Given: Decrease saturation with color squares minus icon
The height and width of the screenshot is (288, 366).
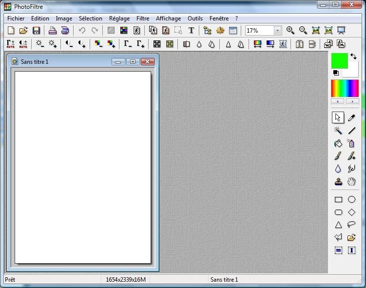Looking at the screenshot, I should [x=98, y=44].
